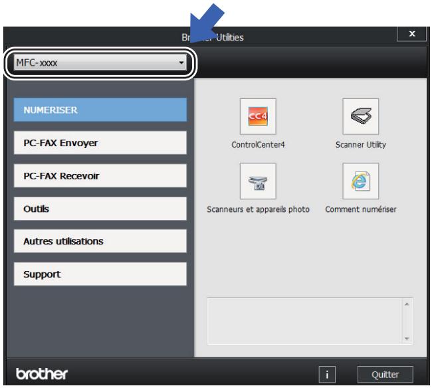Viewport: 432px width, 388px height.
Task: Click inside the empty description text box
Action: pos(304,321)
